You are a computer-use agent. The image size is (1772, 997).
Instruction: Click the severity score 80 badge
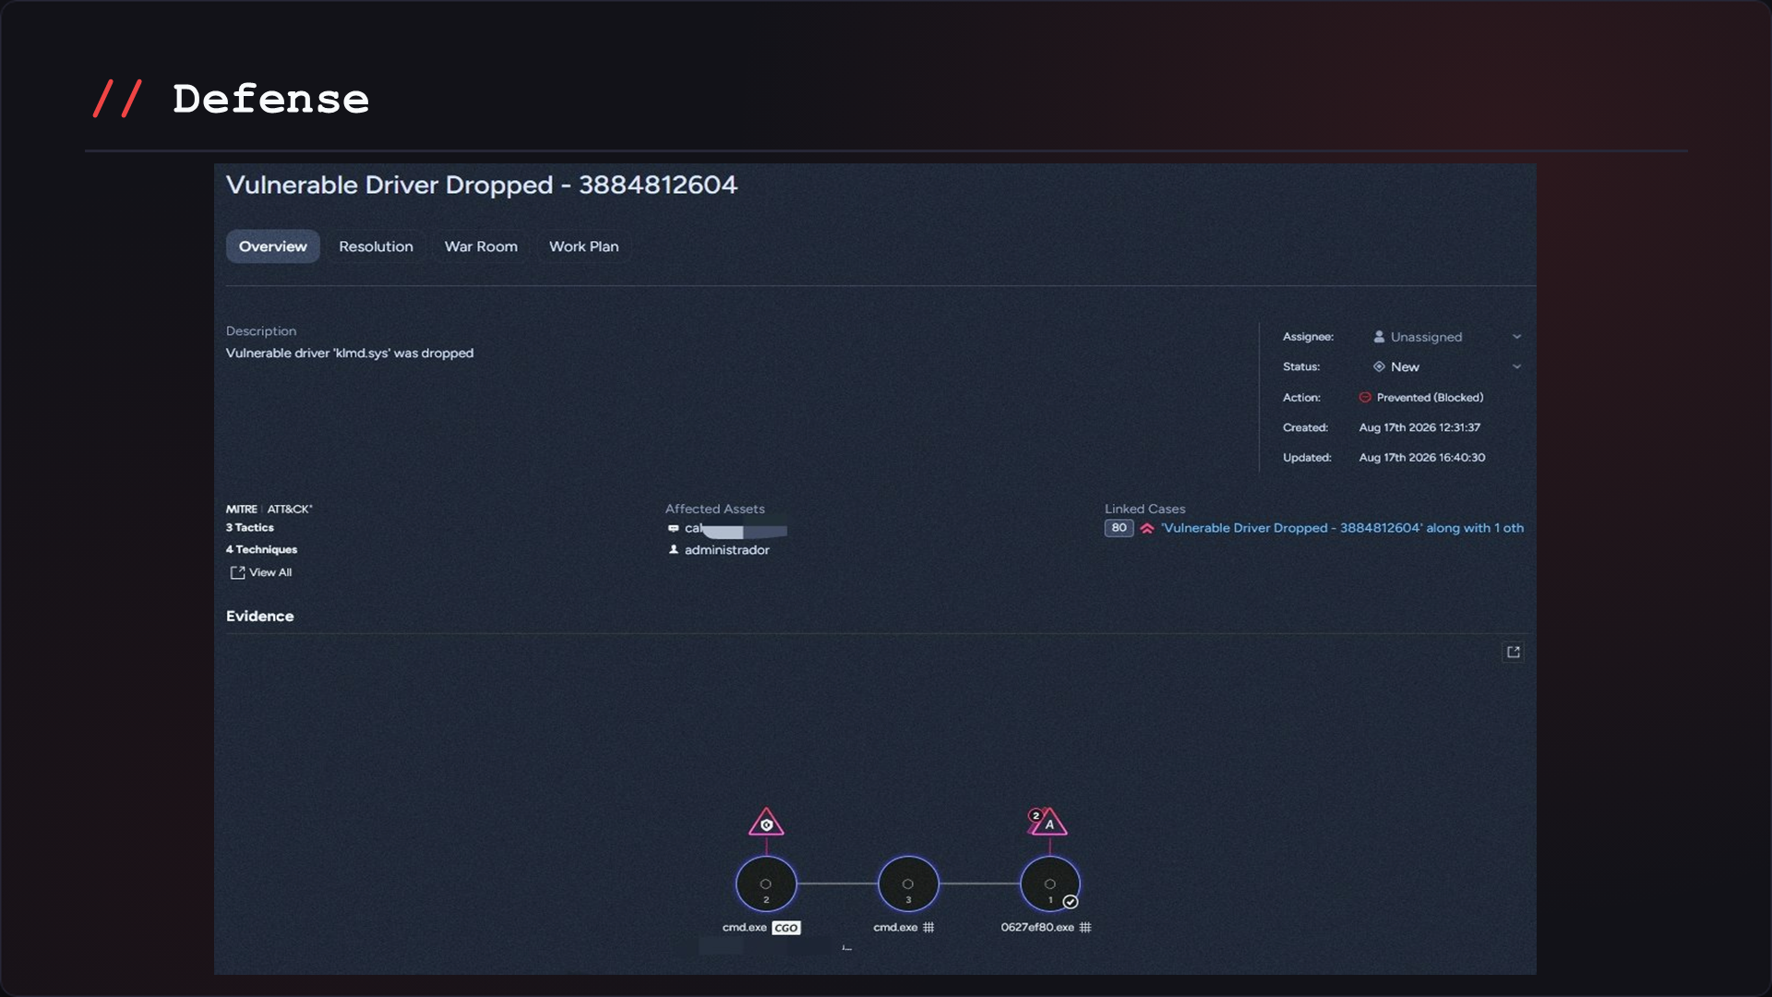[1119, 528]
